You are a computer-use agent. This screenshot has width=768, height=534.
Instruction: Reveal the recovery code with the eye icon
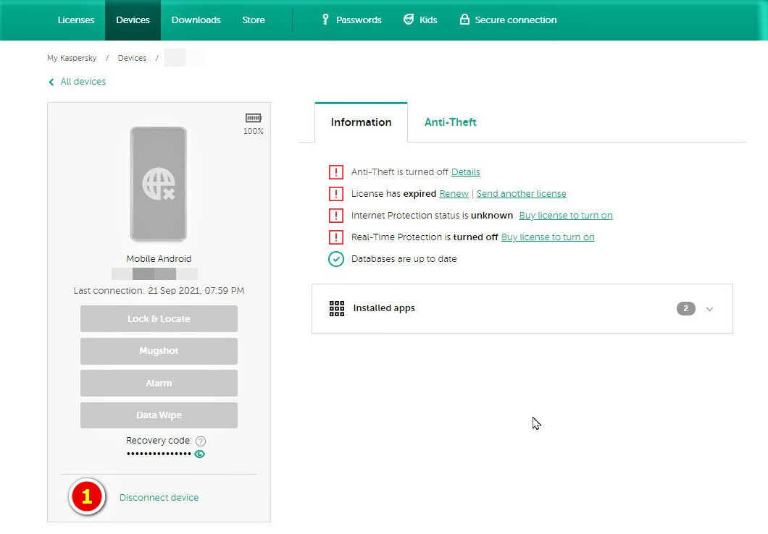click(x=199, y=454)
